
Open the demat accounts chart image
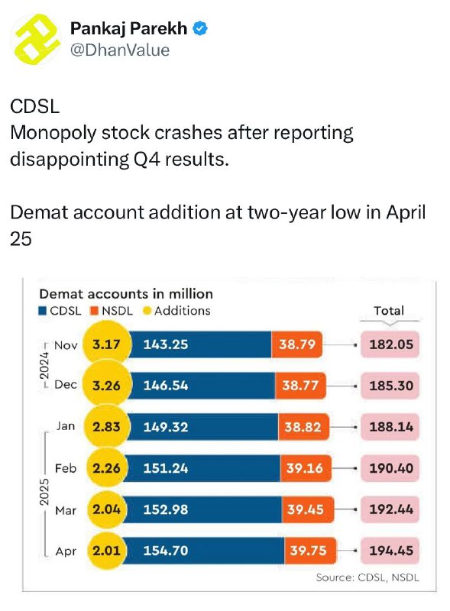(x=229, y=435)
